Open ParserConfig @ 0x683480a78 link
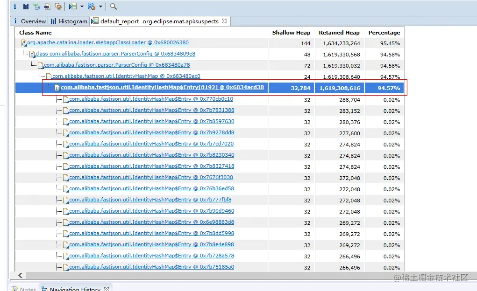Screen dimensions: 477x291 coord(117,65)
